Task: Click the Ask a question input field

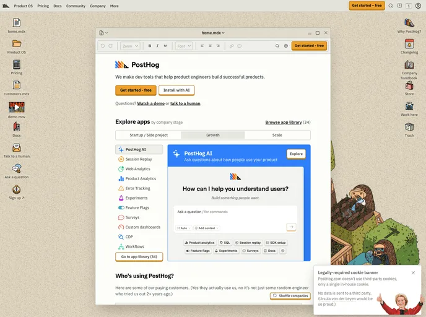Action: point(229,212)
